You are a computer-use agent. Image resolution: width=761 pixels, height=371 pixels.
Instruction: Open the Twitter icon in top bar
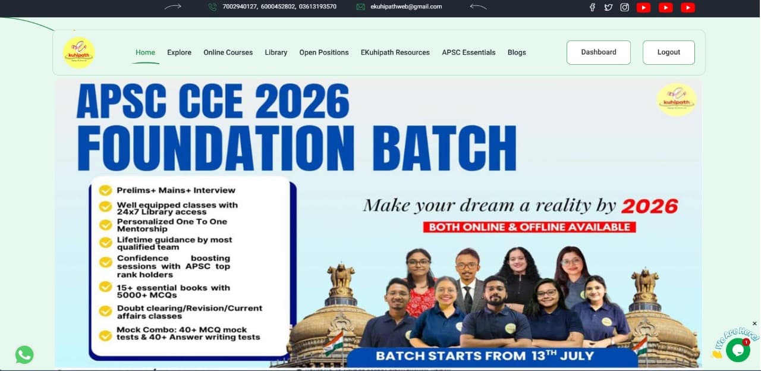click(x=608, y=7)
